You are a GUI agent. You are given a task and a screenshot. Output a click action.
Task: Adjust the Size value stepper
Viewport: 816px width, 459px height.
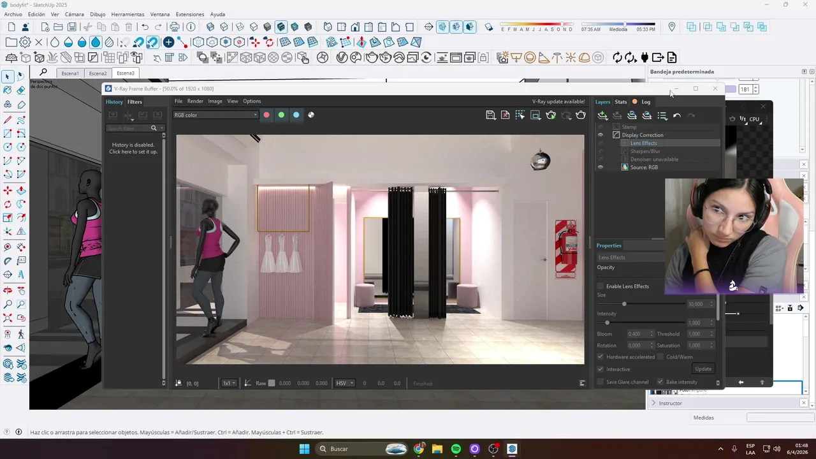tap(711, 304)
